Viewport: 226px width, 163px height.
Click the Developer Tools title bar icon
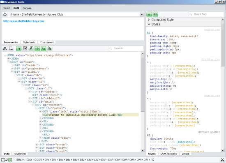pyautogui.click(x=2, y=2)
